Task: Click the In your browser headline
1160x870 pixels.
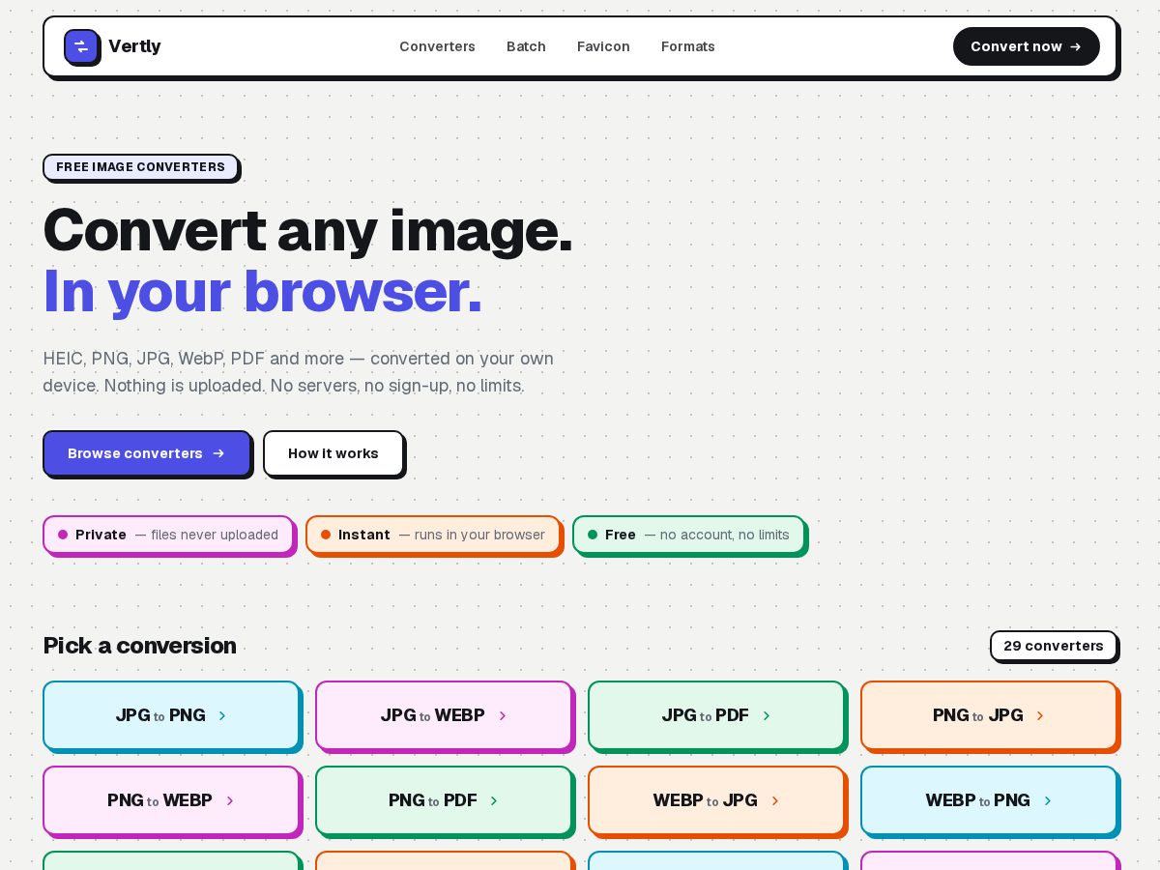Action: pos(263,292)
